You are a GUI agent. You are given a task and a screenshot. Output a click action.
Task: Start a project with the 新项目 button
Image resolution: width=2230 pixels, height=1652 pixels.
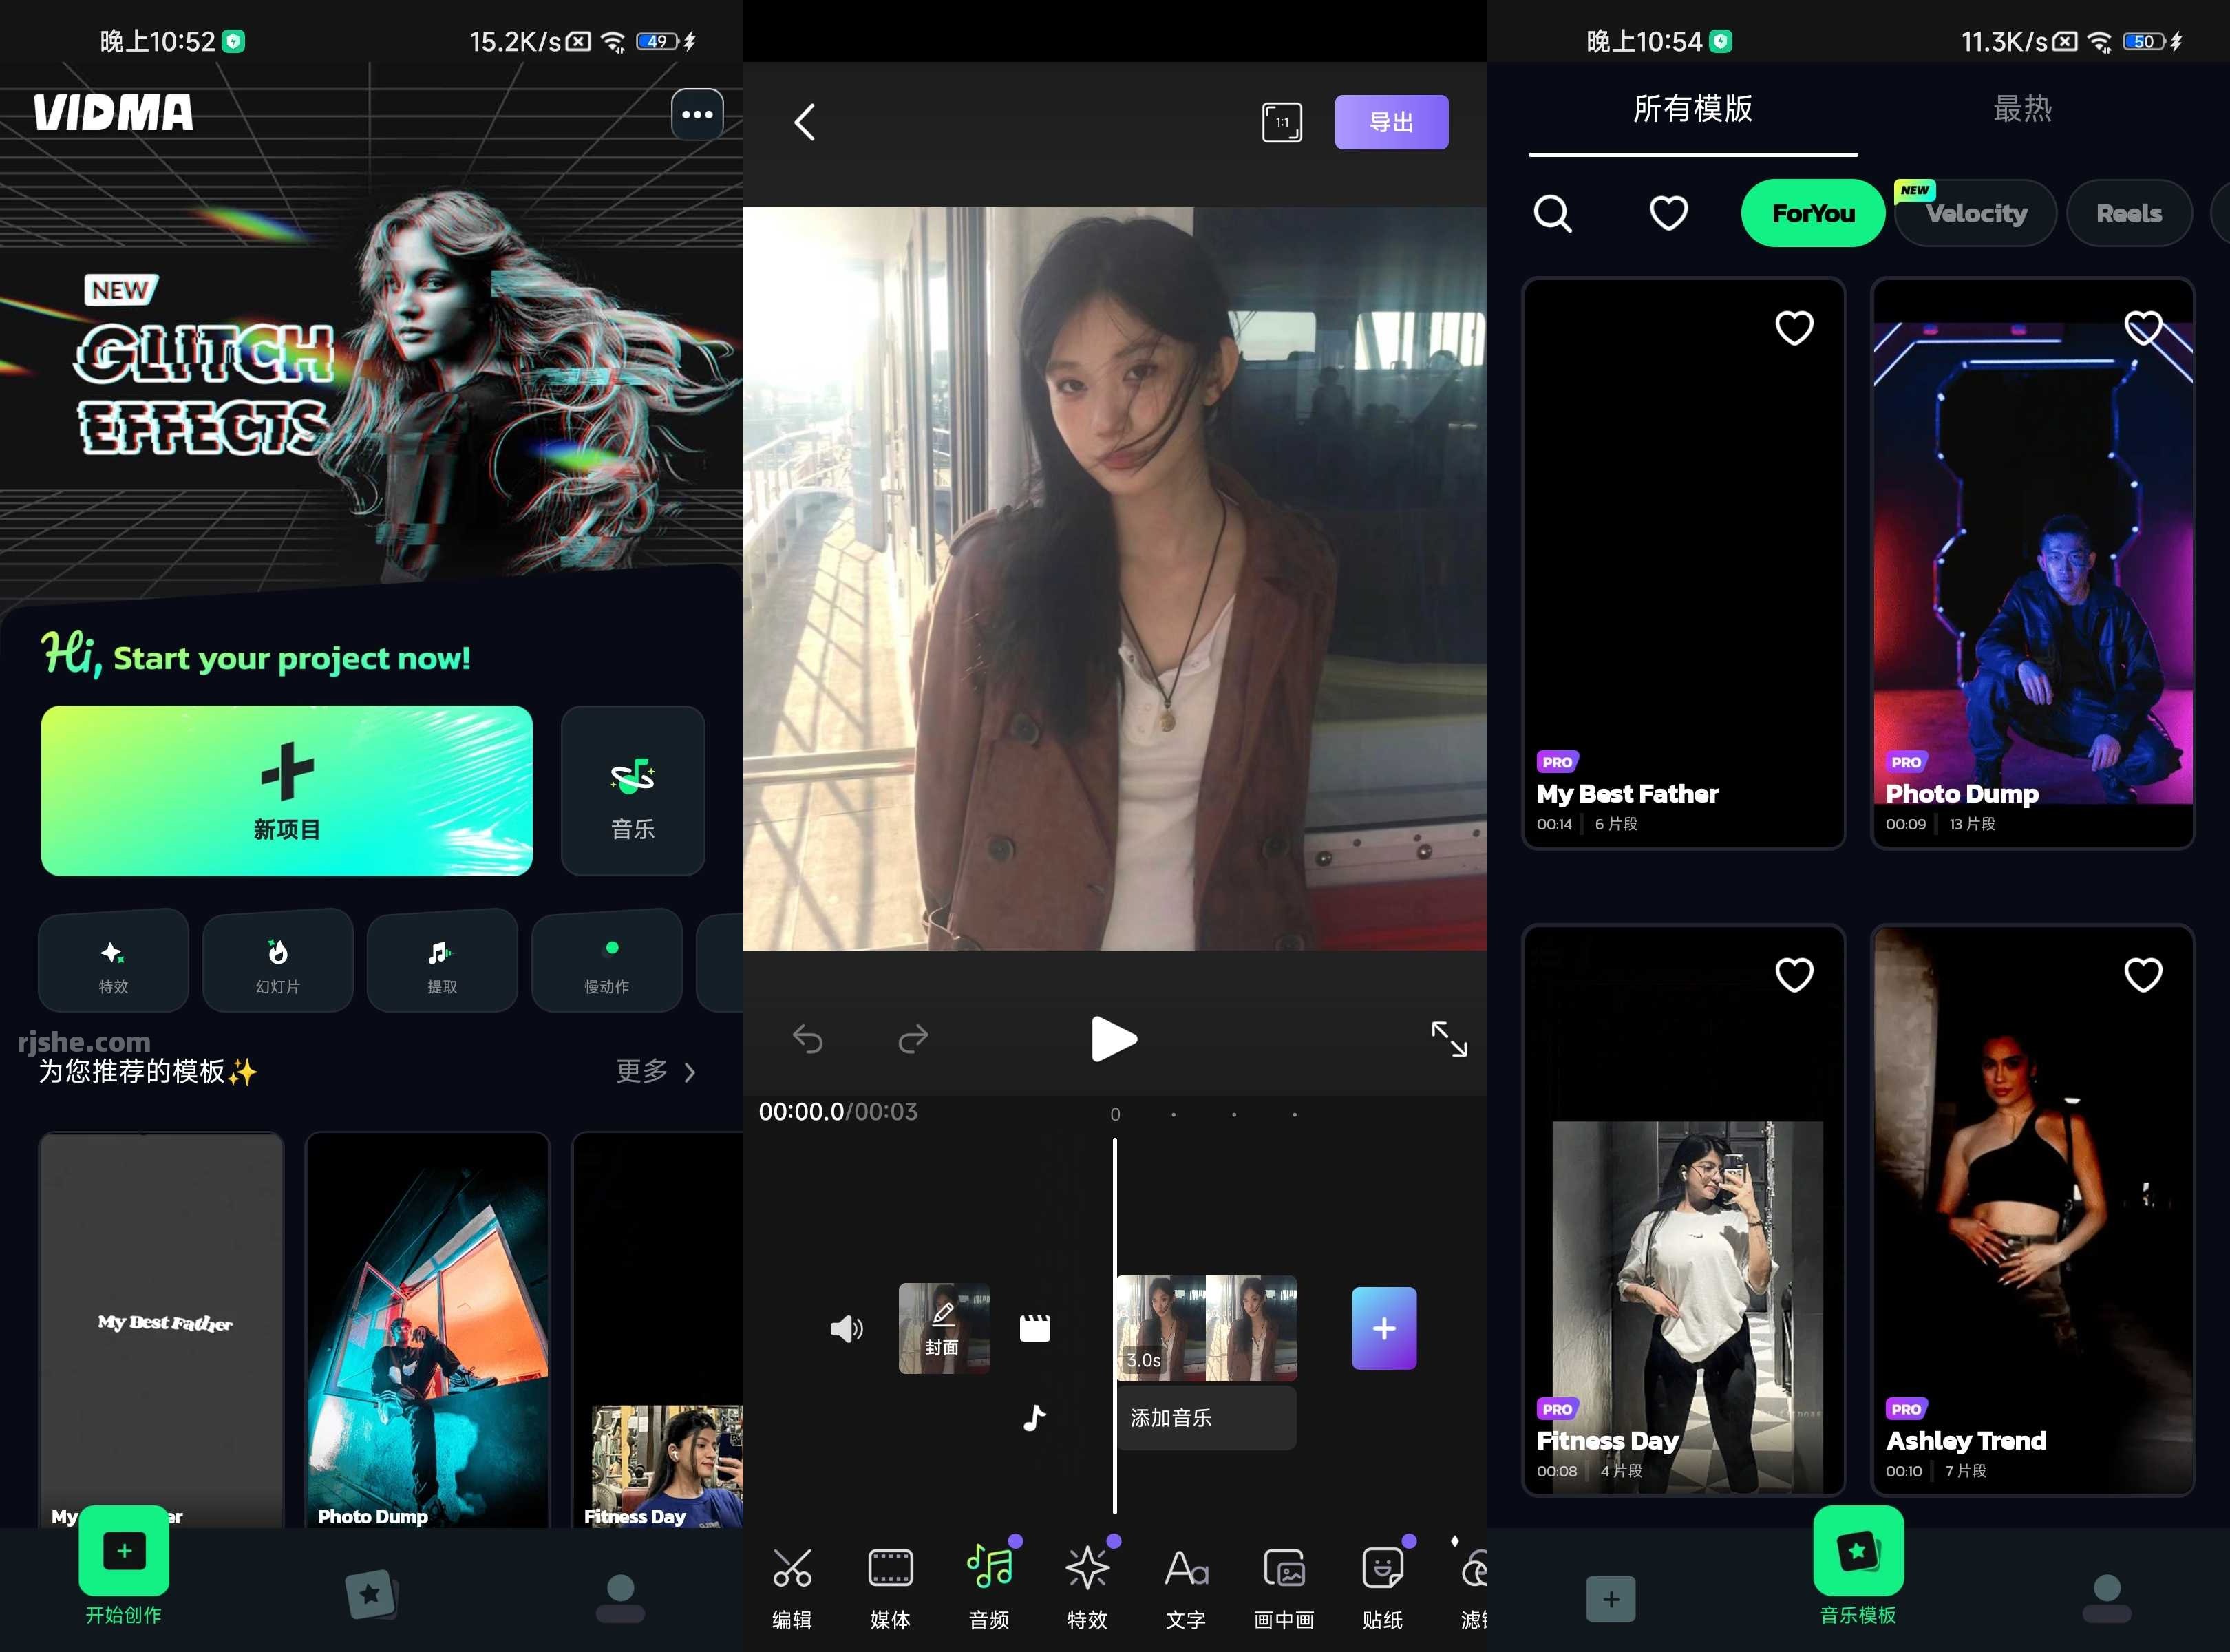pyautogui.click(x=286, y=791)
